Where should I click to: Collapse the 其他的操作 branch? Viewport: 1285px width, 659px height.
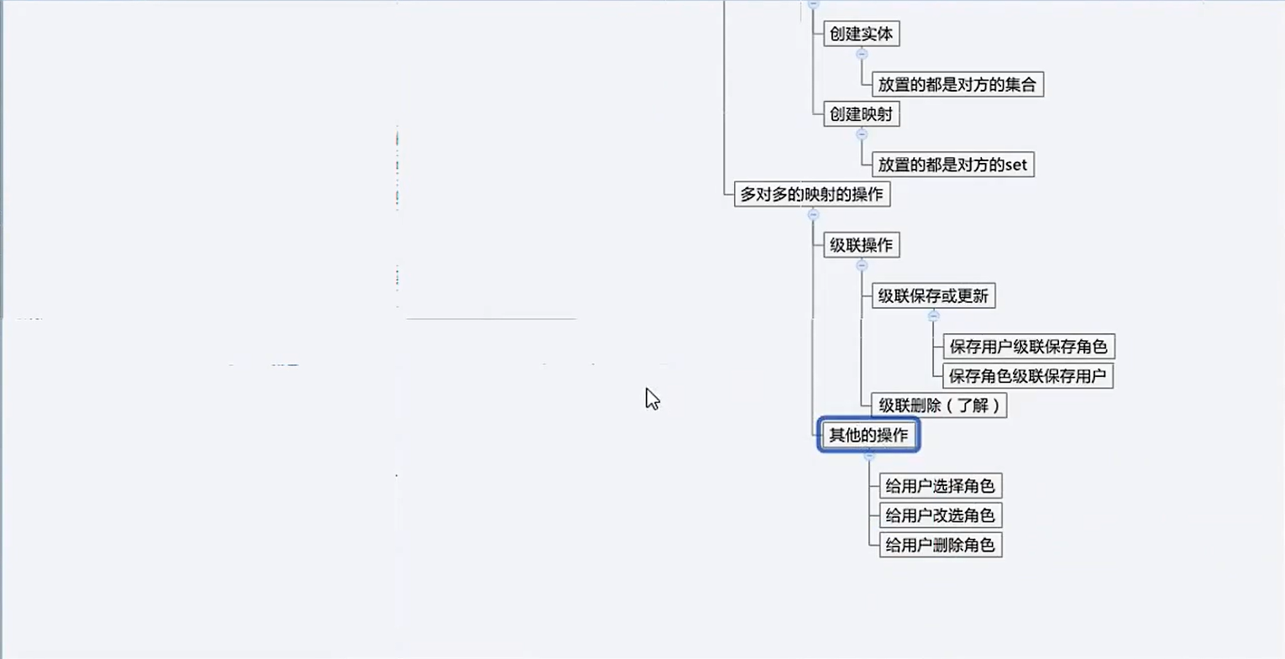[869, 456]
